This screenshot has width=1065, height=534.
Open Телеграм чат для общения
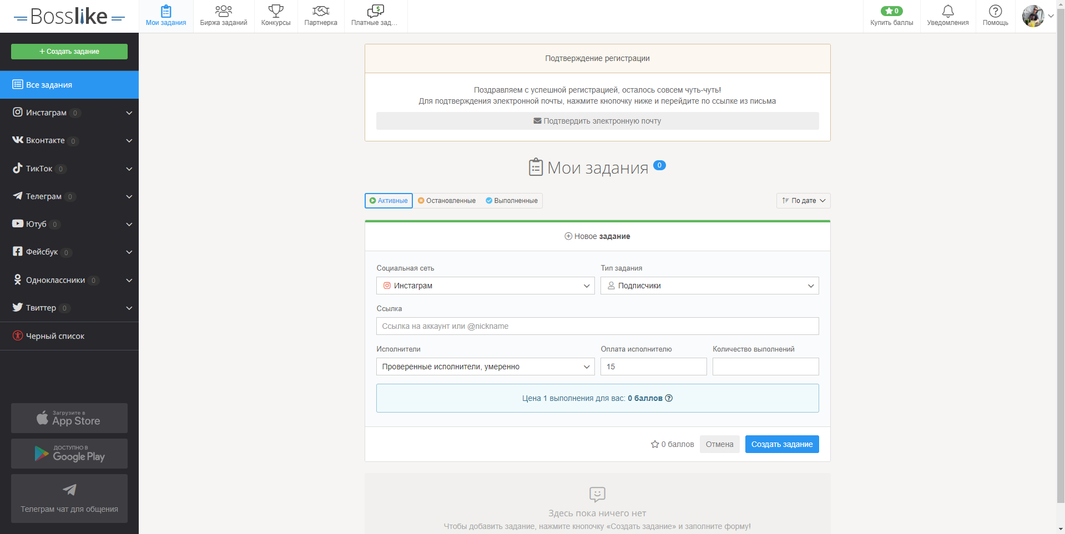69,499
